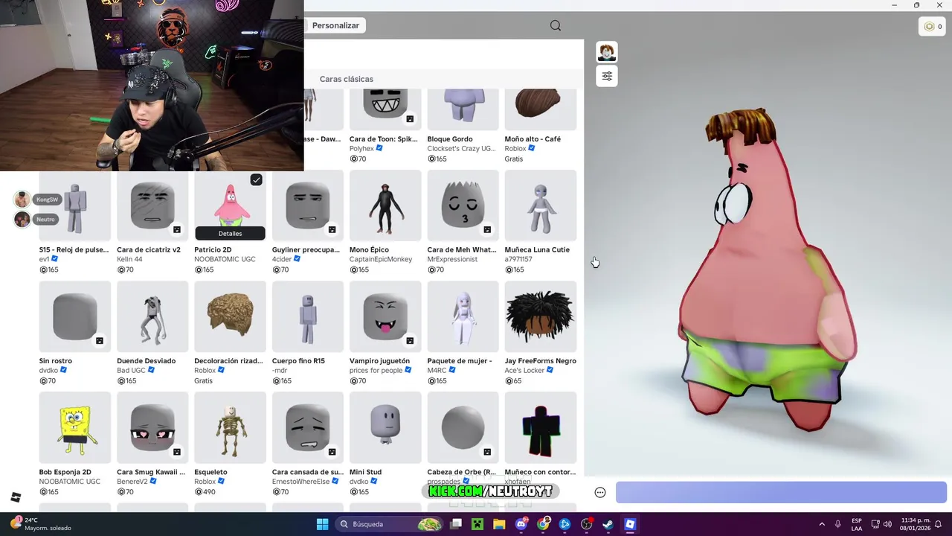
Task: Select the Bloque Gordo item
Action: pyautogui.click(x=463, y=109)
